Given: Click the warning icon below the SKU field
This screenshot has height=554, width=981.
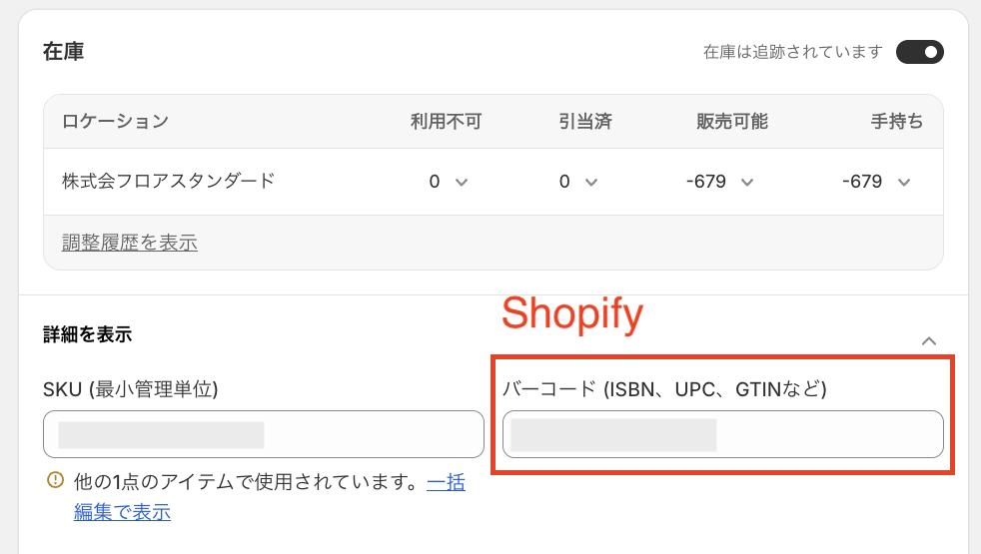Looking at the screenshot, I should click(x=56, y=482).
